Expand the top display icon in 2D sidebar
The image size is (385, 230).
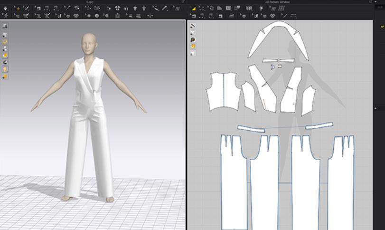[193, 26]
